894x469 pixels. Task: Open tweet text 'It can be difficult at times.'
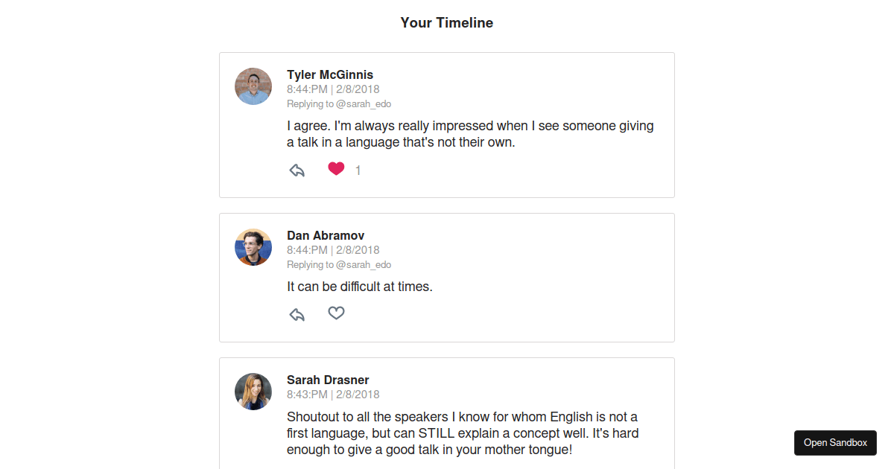pos(359,286)
